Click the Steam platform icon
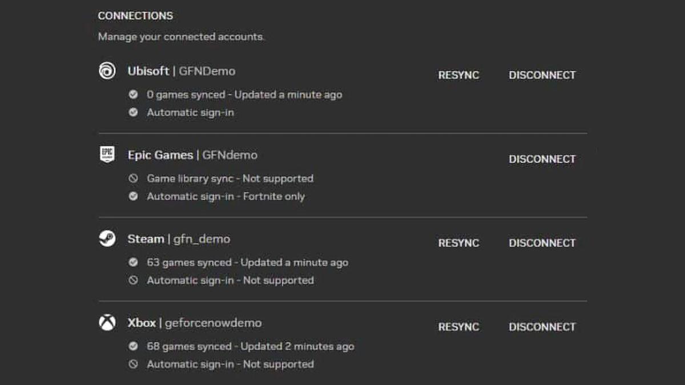The width and height of the screenshot is (685, 385). point(108,239)
